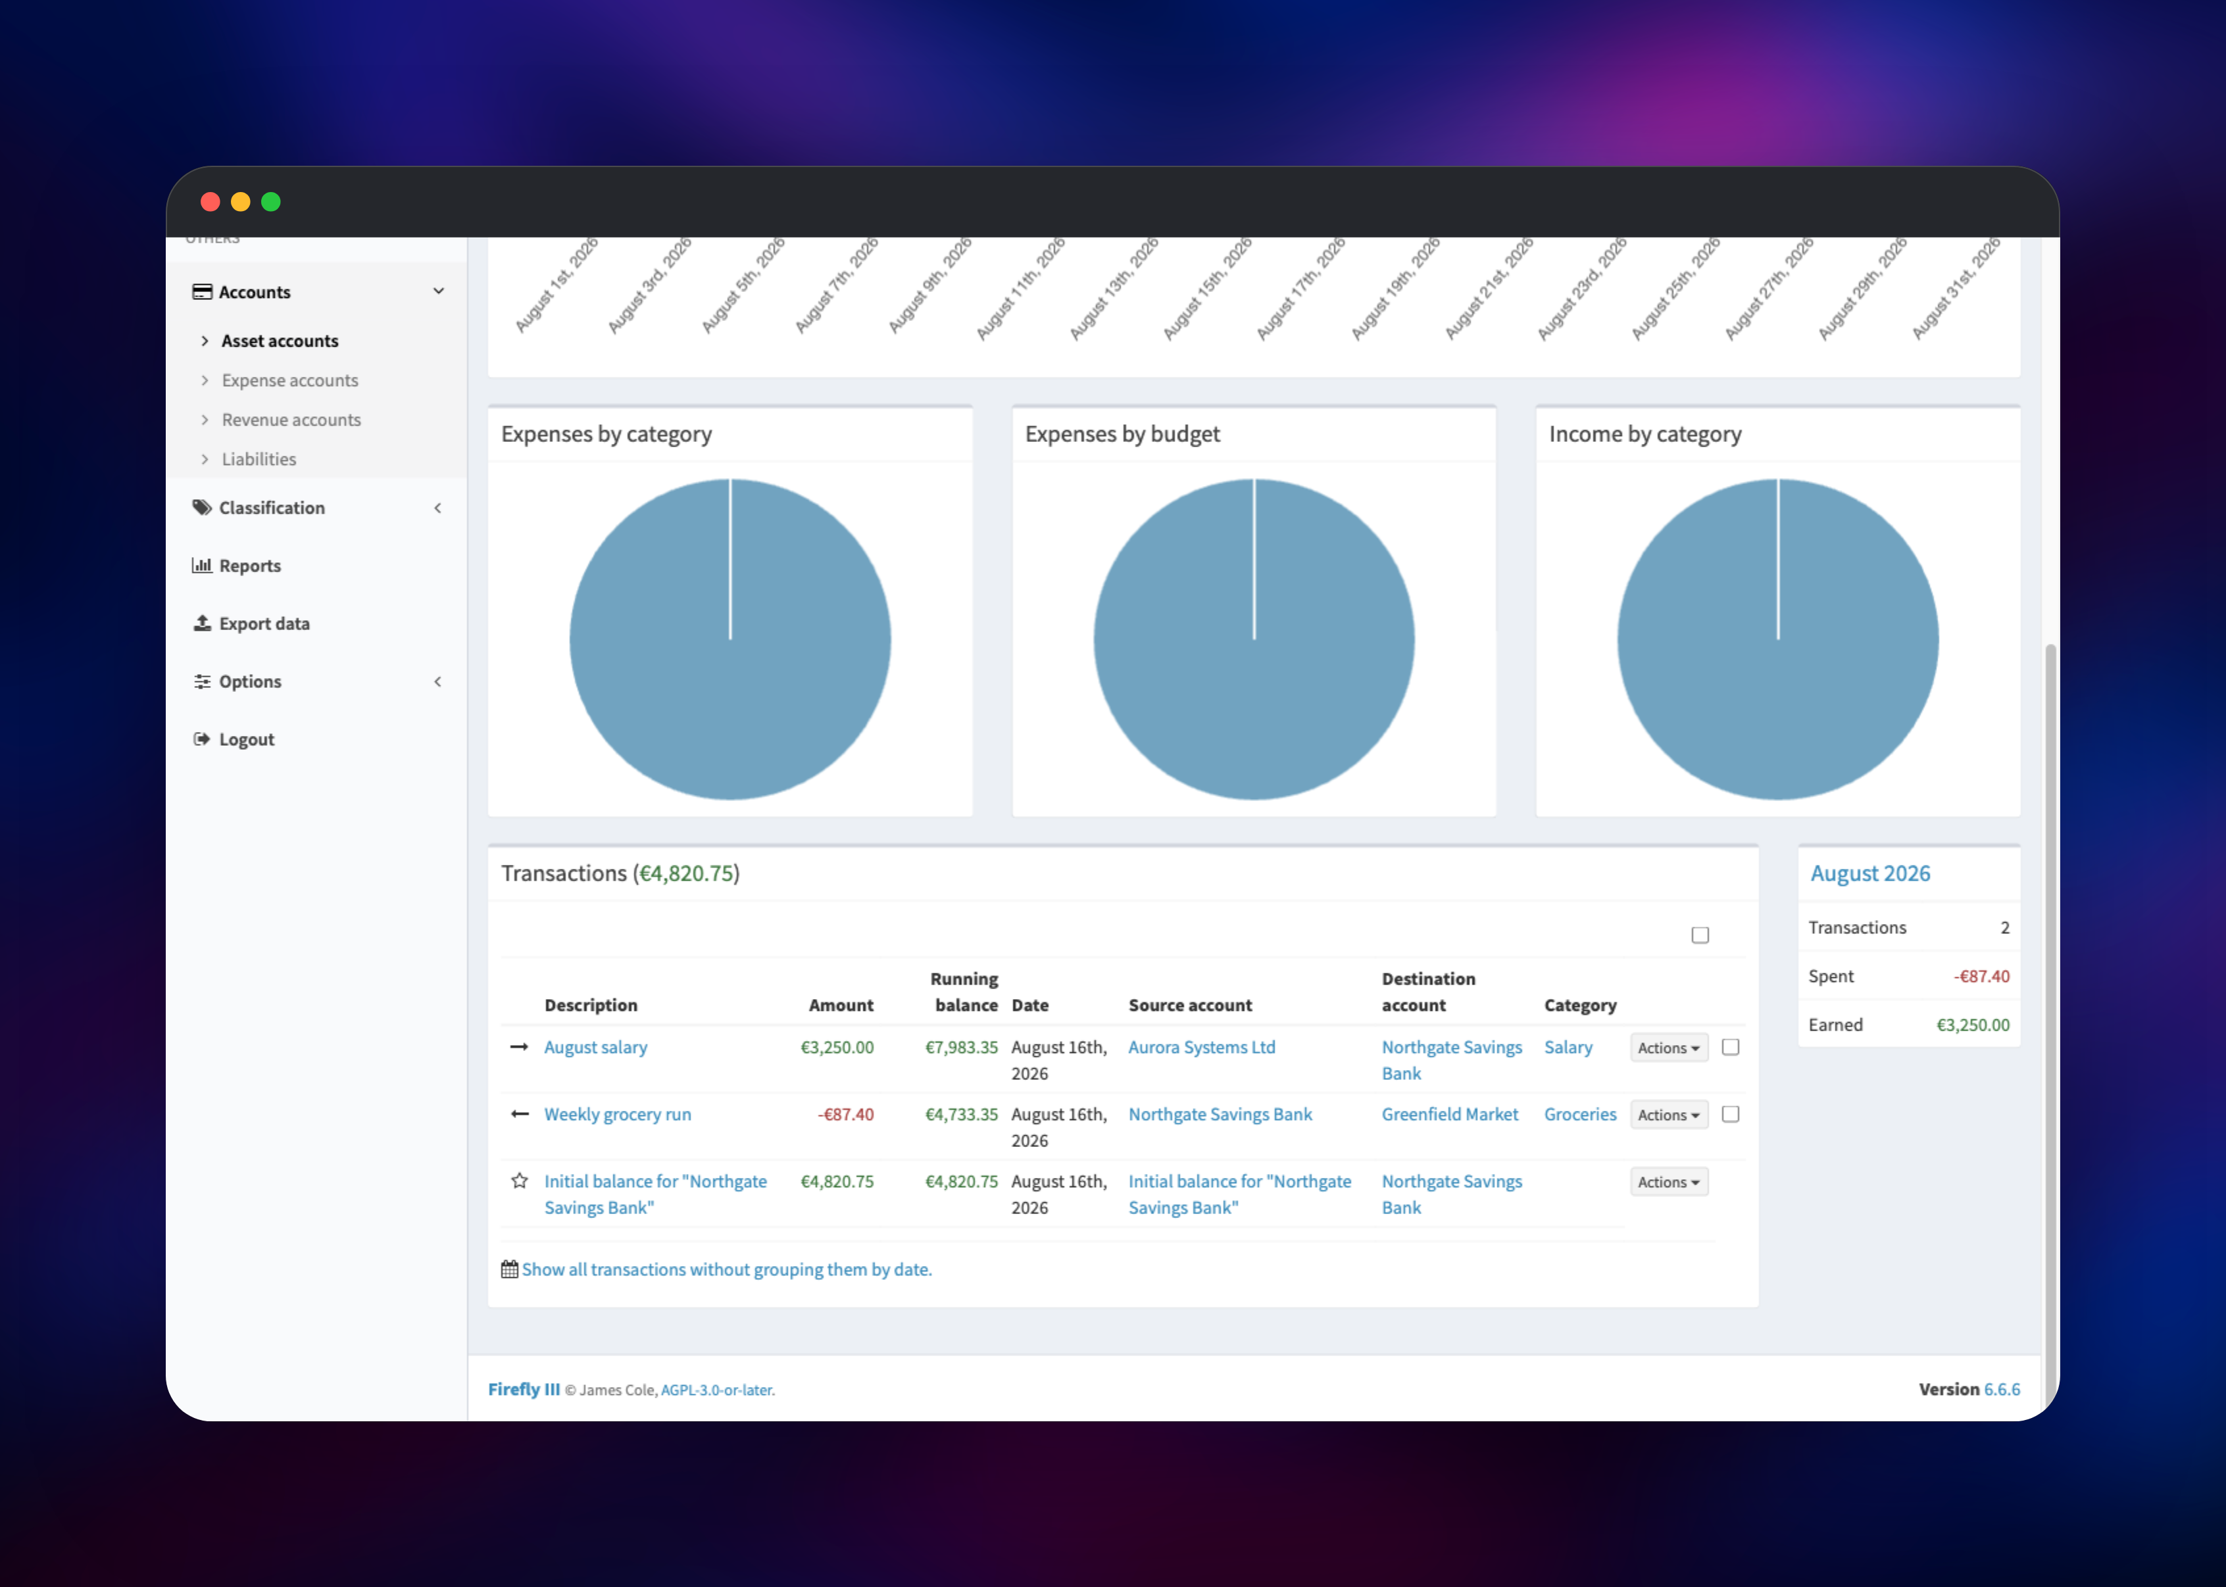
Task: Toggle the select-all transactions checkbox
Action: pos(1700,935)
